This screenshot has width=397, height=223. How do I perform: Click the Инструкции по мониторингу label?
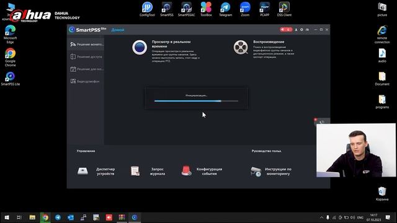pyautogui.click(x=278, y=172)
